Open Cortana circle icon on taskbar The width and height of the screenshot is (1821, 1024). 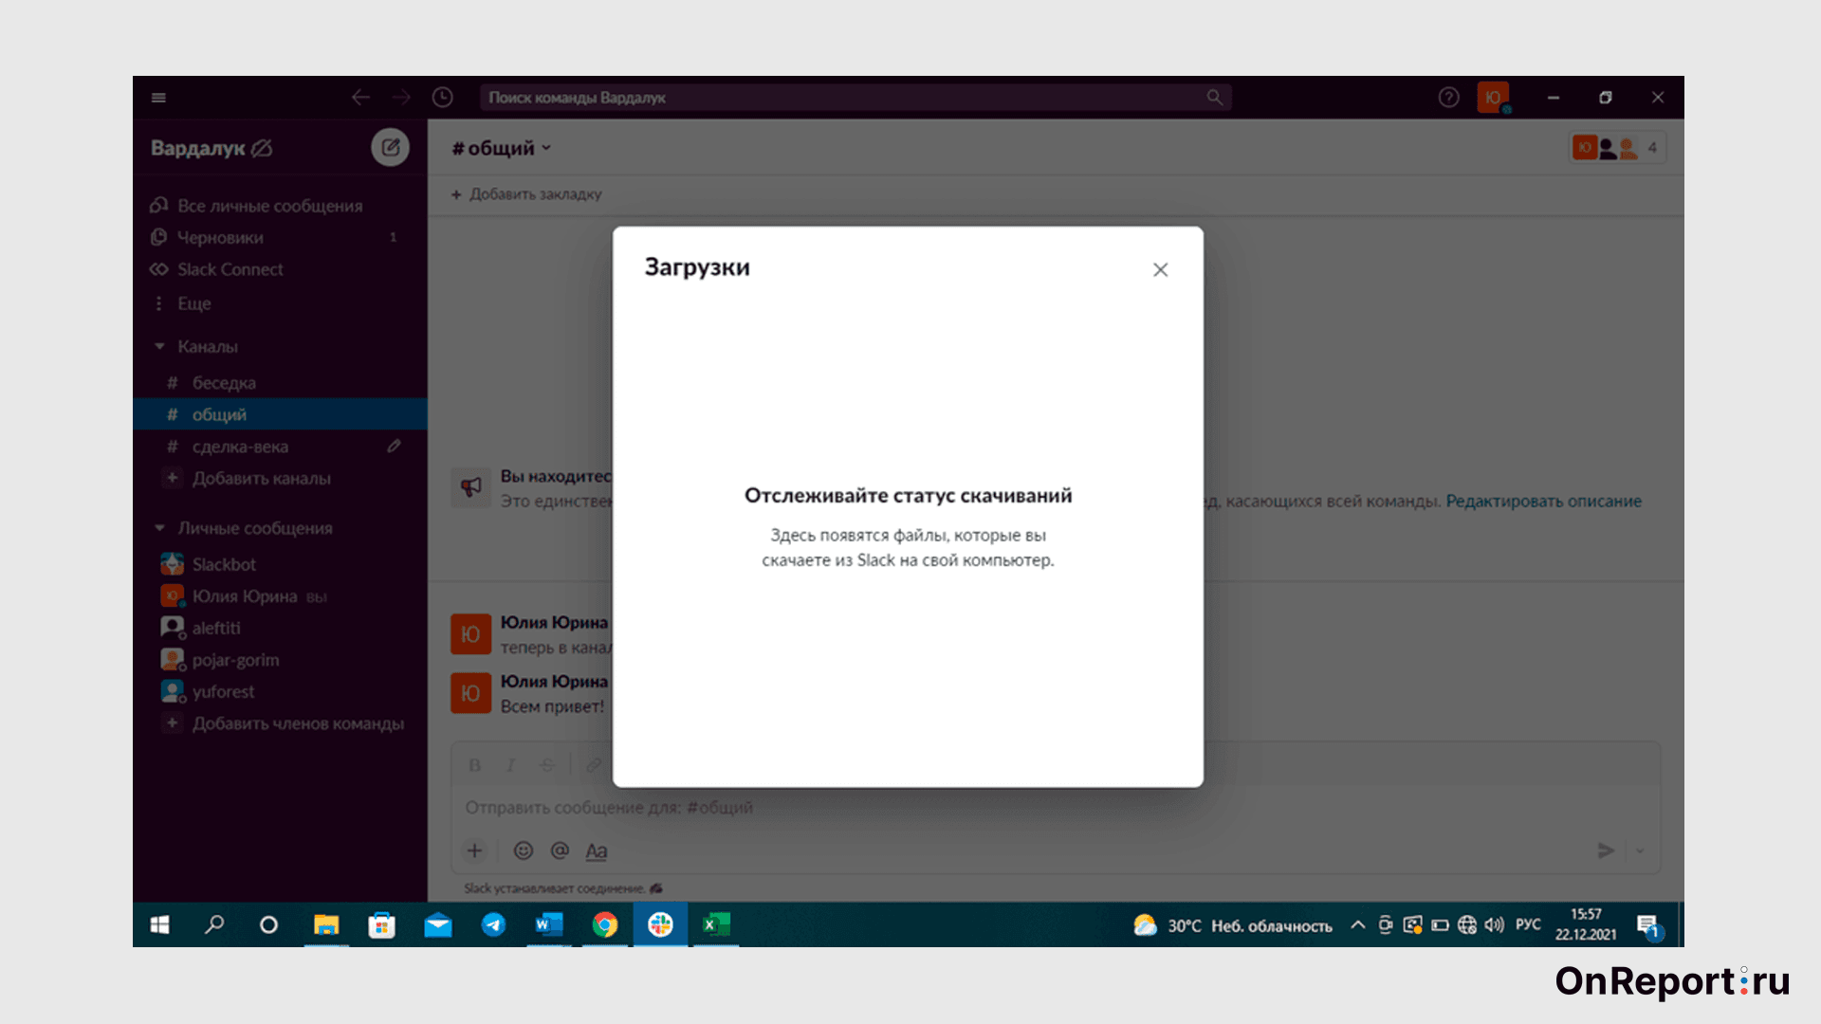pyautogui.click(x=268, y=924)
